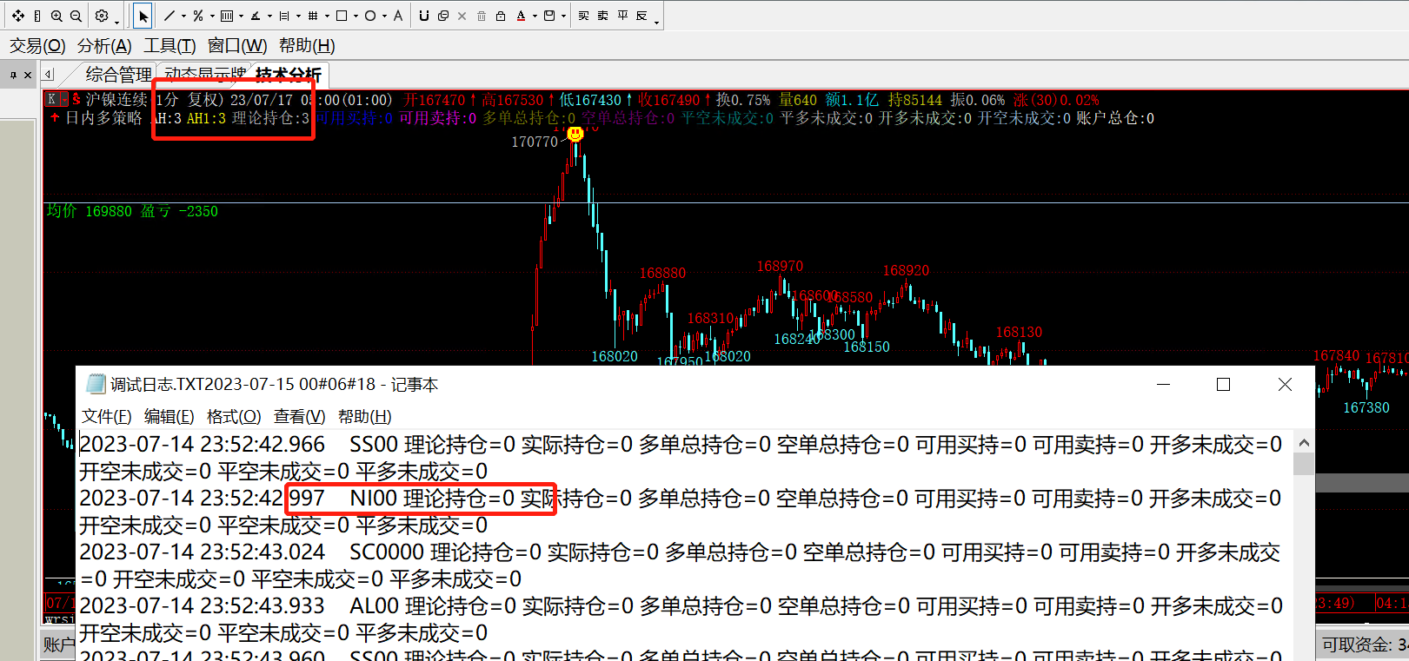Click the smiley marker at chart peak
Image resolution: width=1409 pixels, height=661 pixels.
click(x=575, y=134)
